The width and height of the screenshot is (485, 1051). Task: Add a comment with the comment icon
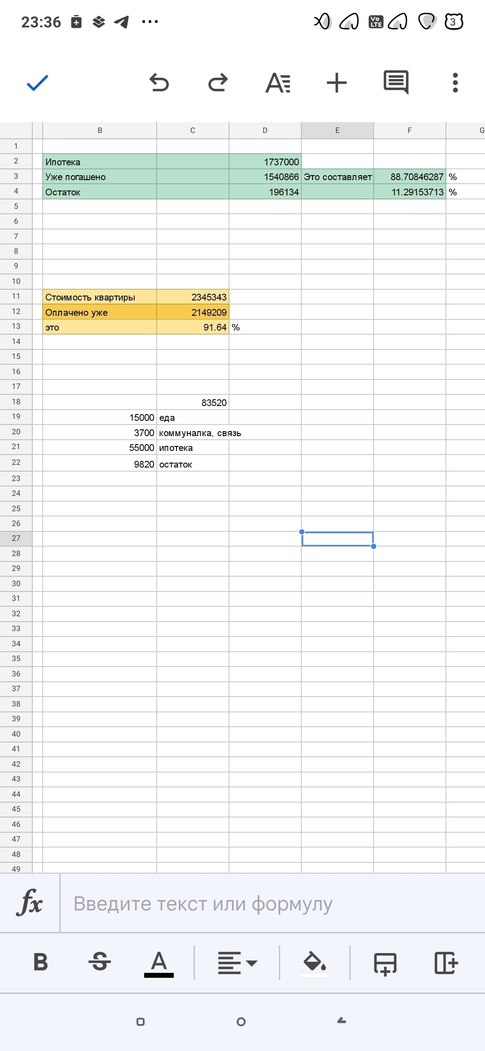point(396,83)
